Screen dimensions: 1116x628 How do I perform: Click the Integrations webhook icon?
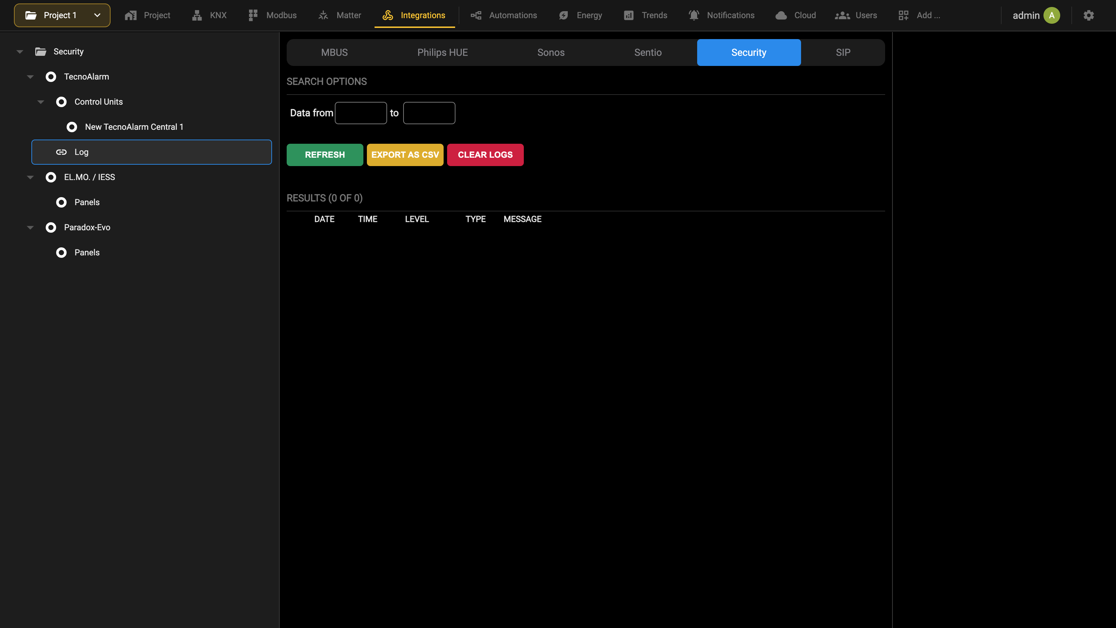388,15
